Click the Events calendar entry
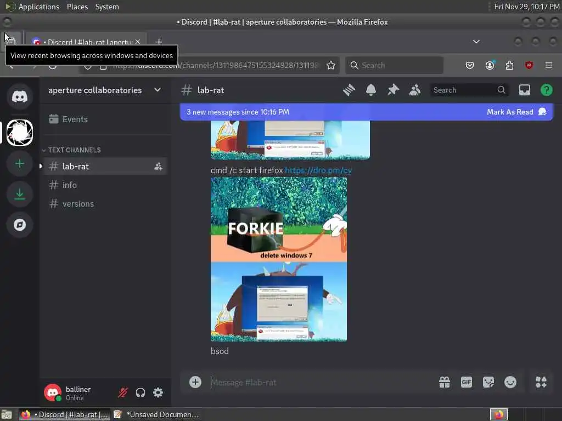The height and width of the screenshot is (421, 562). [x=105, y=119]
